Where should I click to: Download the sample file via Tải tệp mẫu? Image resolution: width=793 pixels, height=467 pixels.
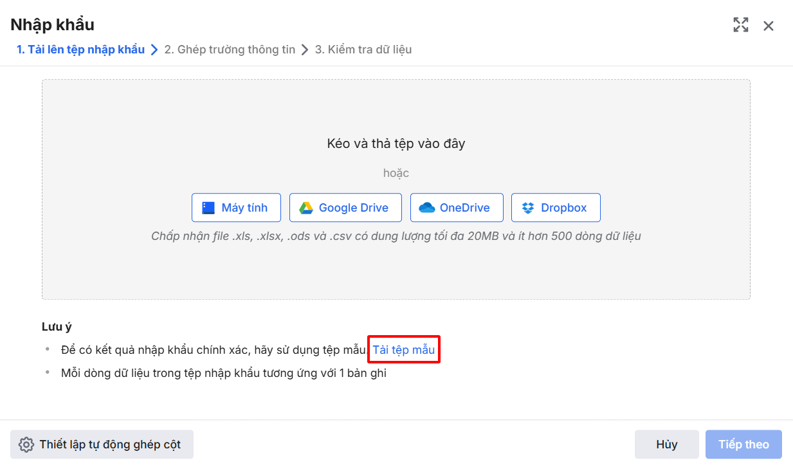click(x=404, y=350)
